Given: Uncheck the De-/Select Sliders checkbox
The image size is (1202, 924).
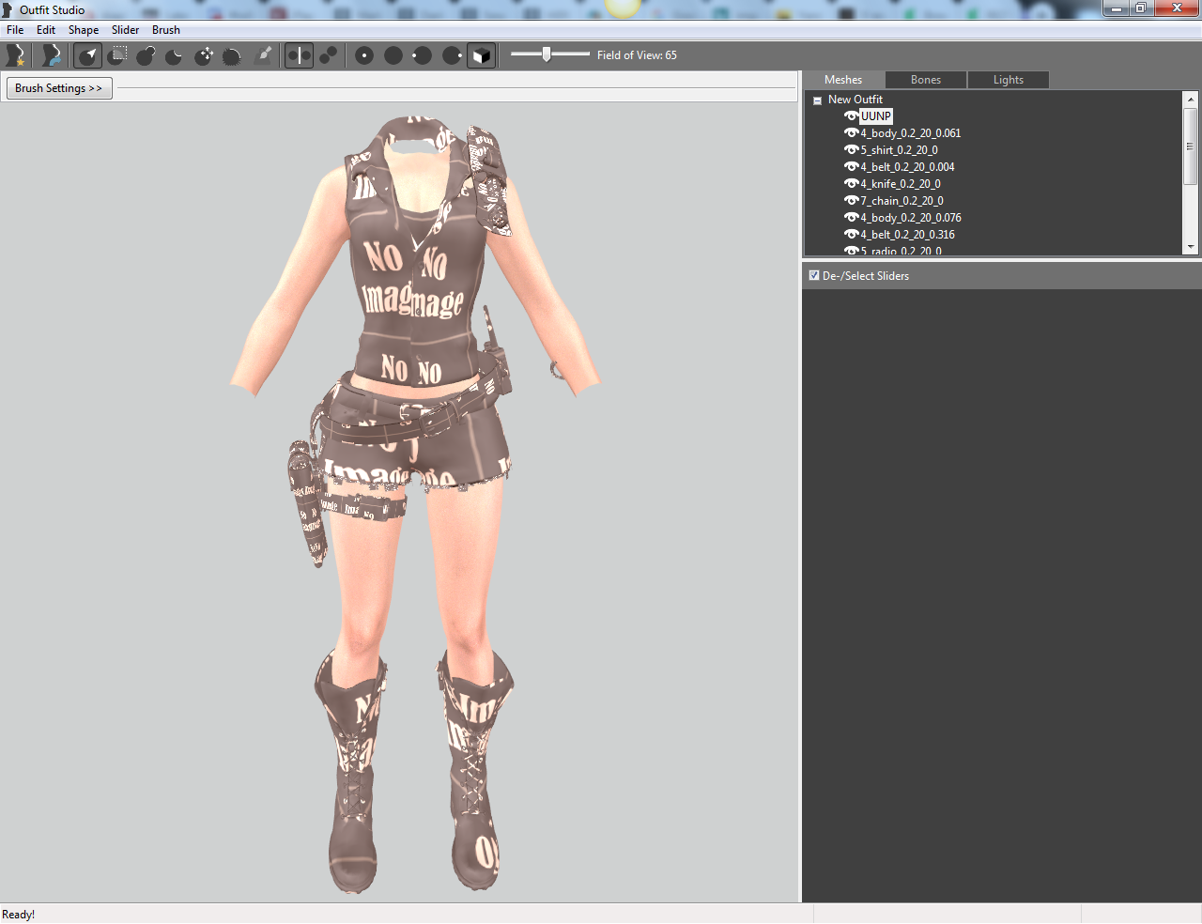Looking at the screenshot, I should click(814, 275).
